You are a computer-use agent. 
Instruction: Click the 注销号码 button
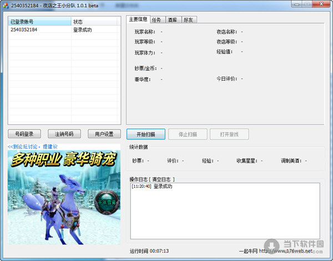64,134
